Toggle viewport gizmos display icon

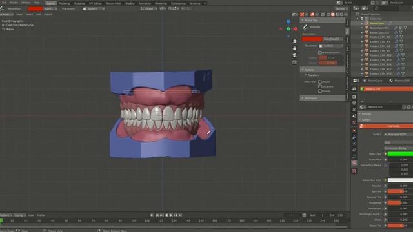(302, 14)
